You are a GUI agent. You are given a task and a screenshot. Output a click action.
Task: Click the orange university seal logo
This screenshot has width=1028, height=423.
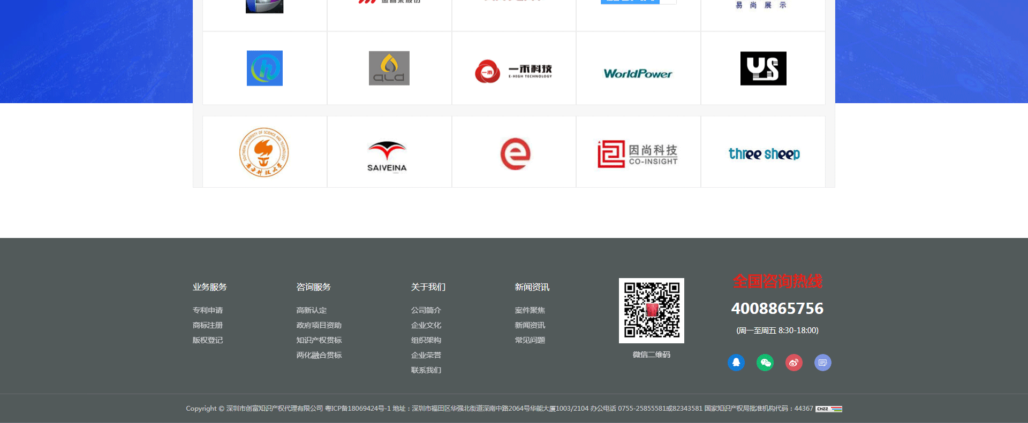(x=264, y=152)
